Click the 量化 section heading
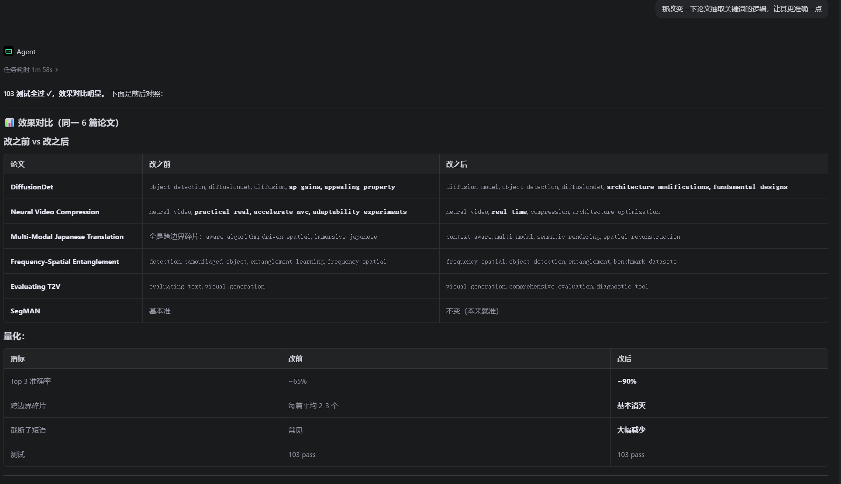The image size is (841, 484). 14,336
